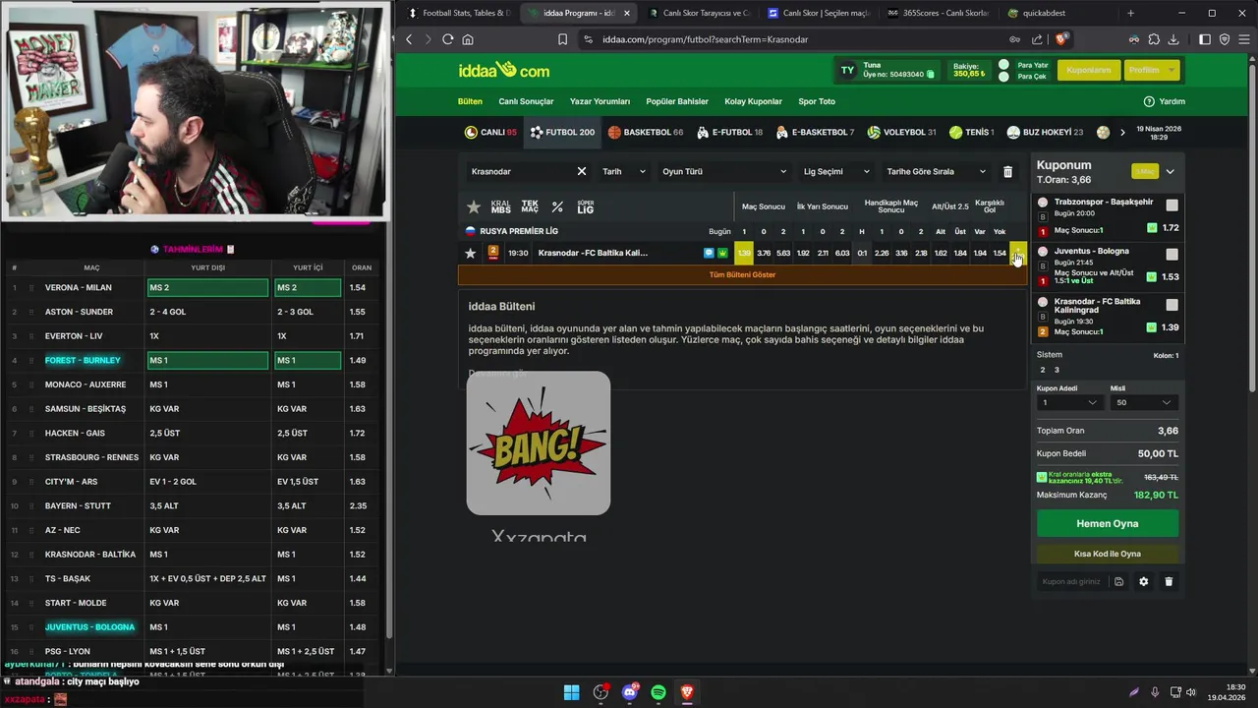The image size is (1258, 708).
Task: Tick the Krasnodar - FC Baltika coupon checkbox
Action: coord(1172,305)
